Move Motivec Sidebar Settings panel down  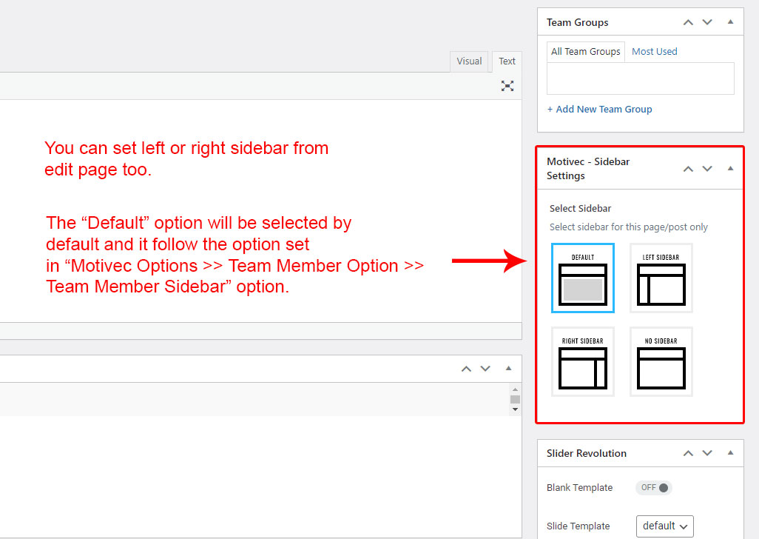[x=707, y=169]
